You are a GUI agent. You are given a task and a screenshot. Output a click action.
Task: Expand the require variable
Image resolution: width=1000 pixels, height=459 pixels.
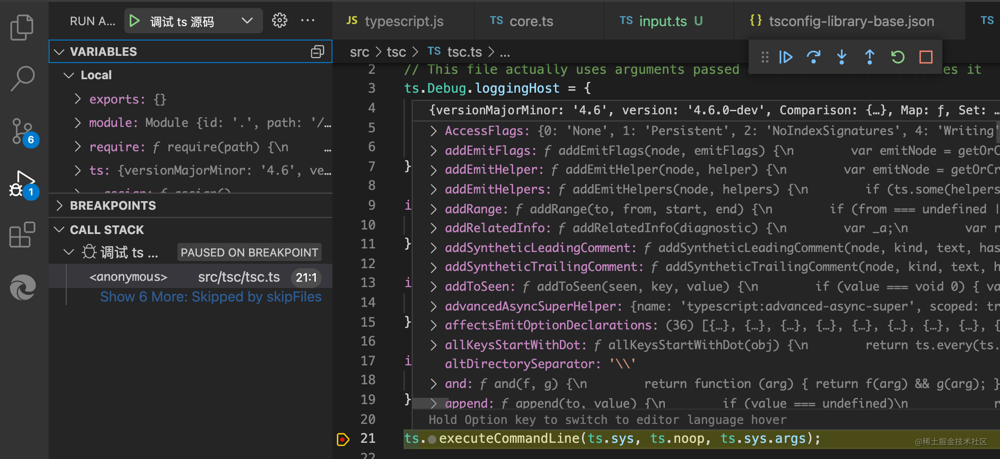click(78, 147)
